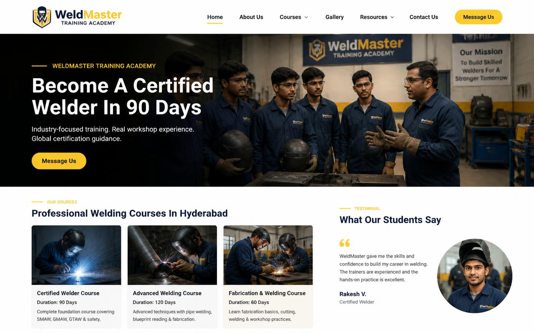Expand the Resources dropdown chevron
Screen dimensions: 534x333
(x=392, y=17)
